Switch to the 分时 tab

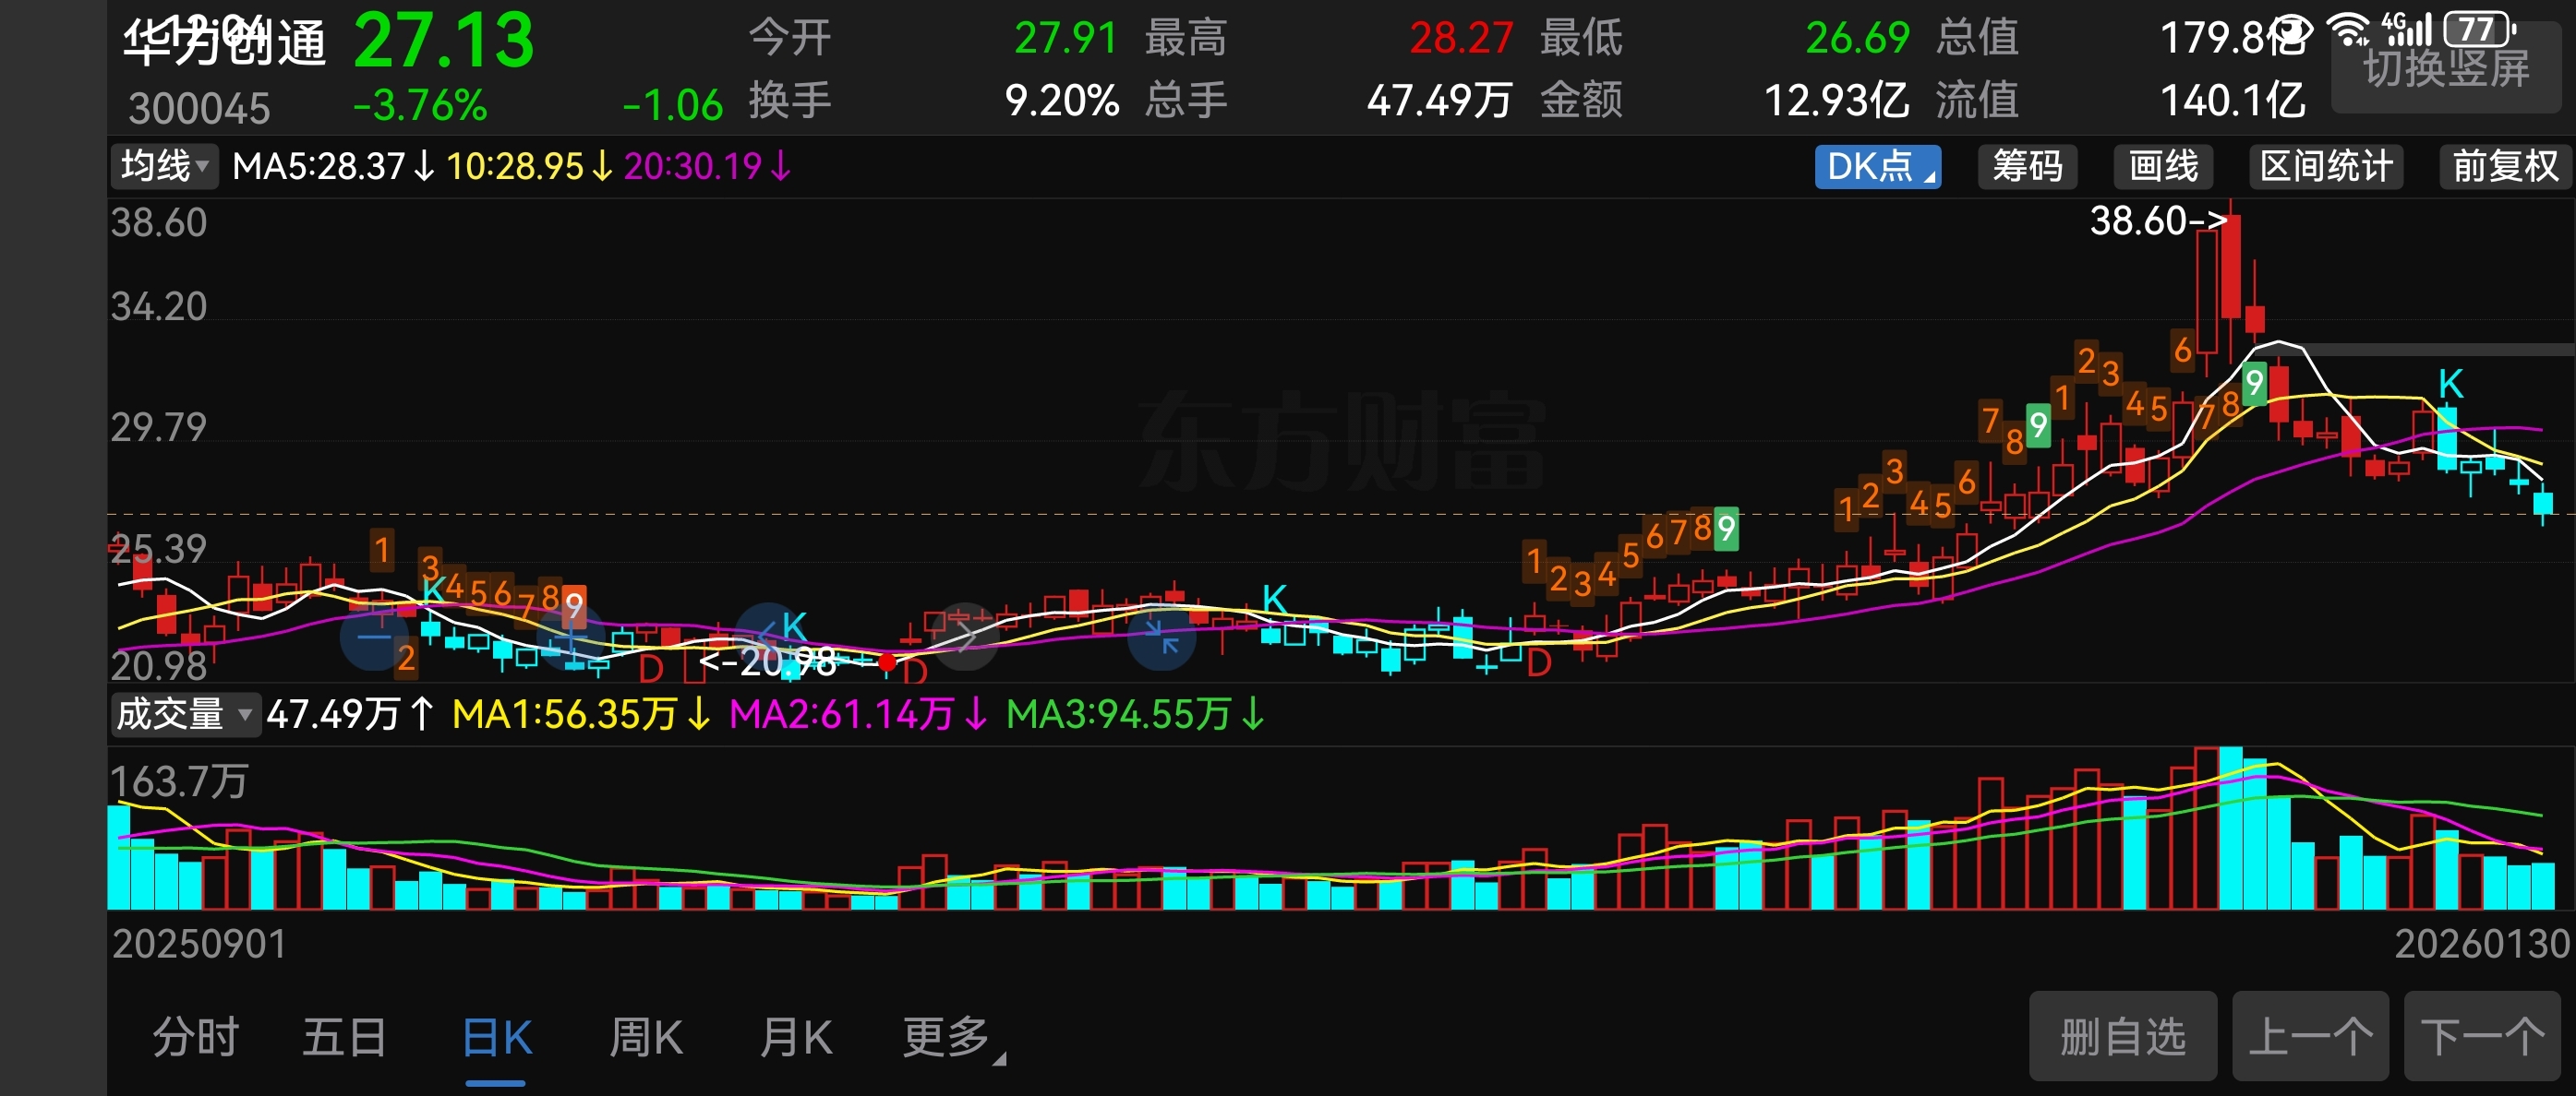coord(195,1037)
